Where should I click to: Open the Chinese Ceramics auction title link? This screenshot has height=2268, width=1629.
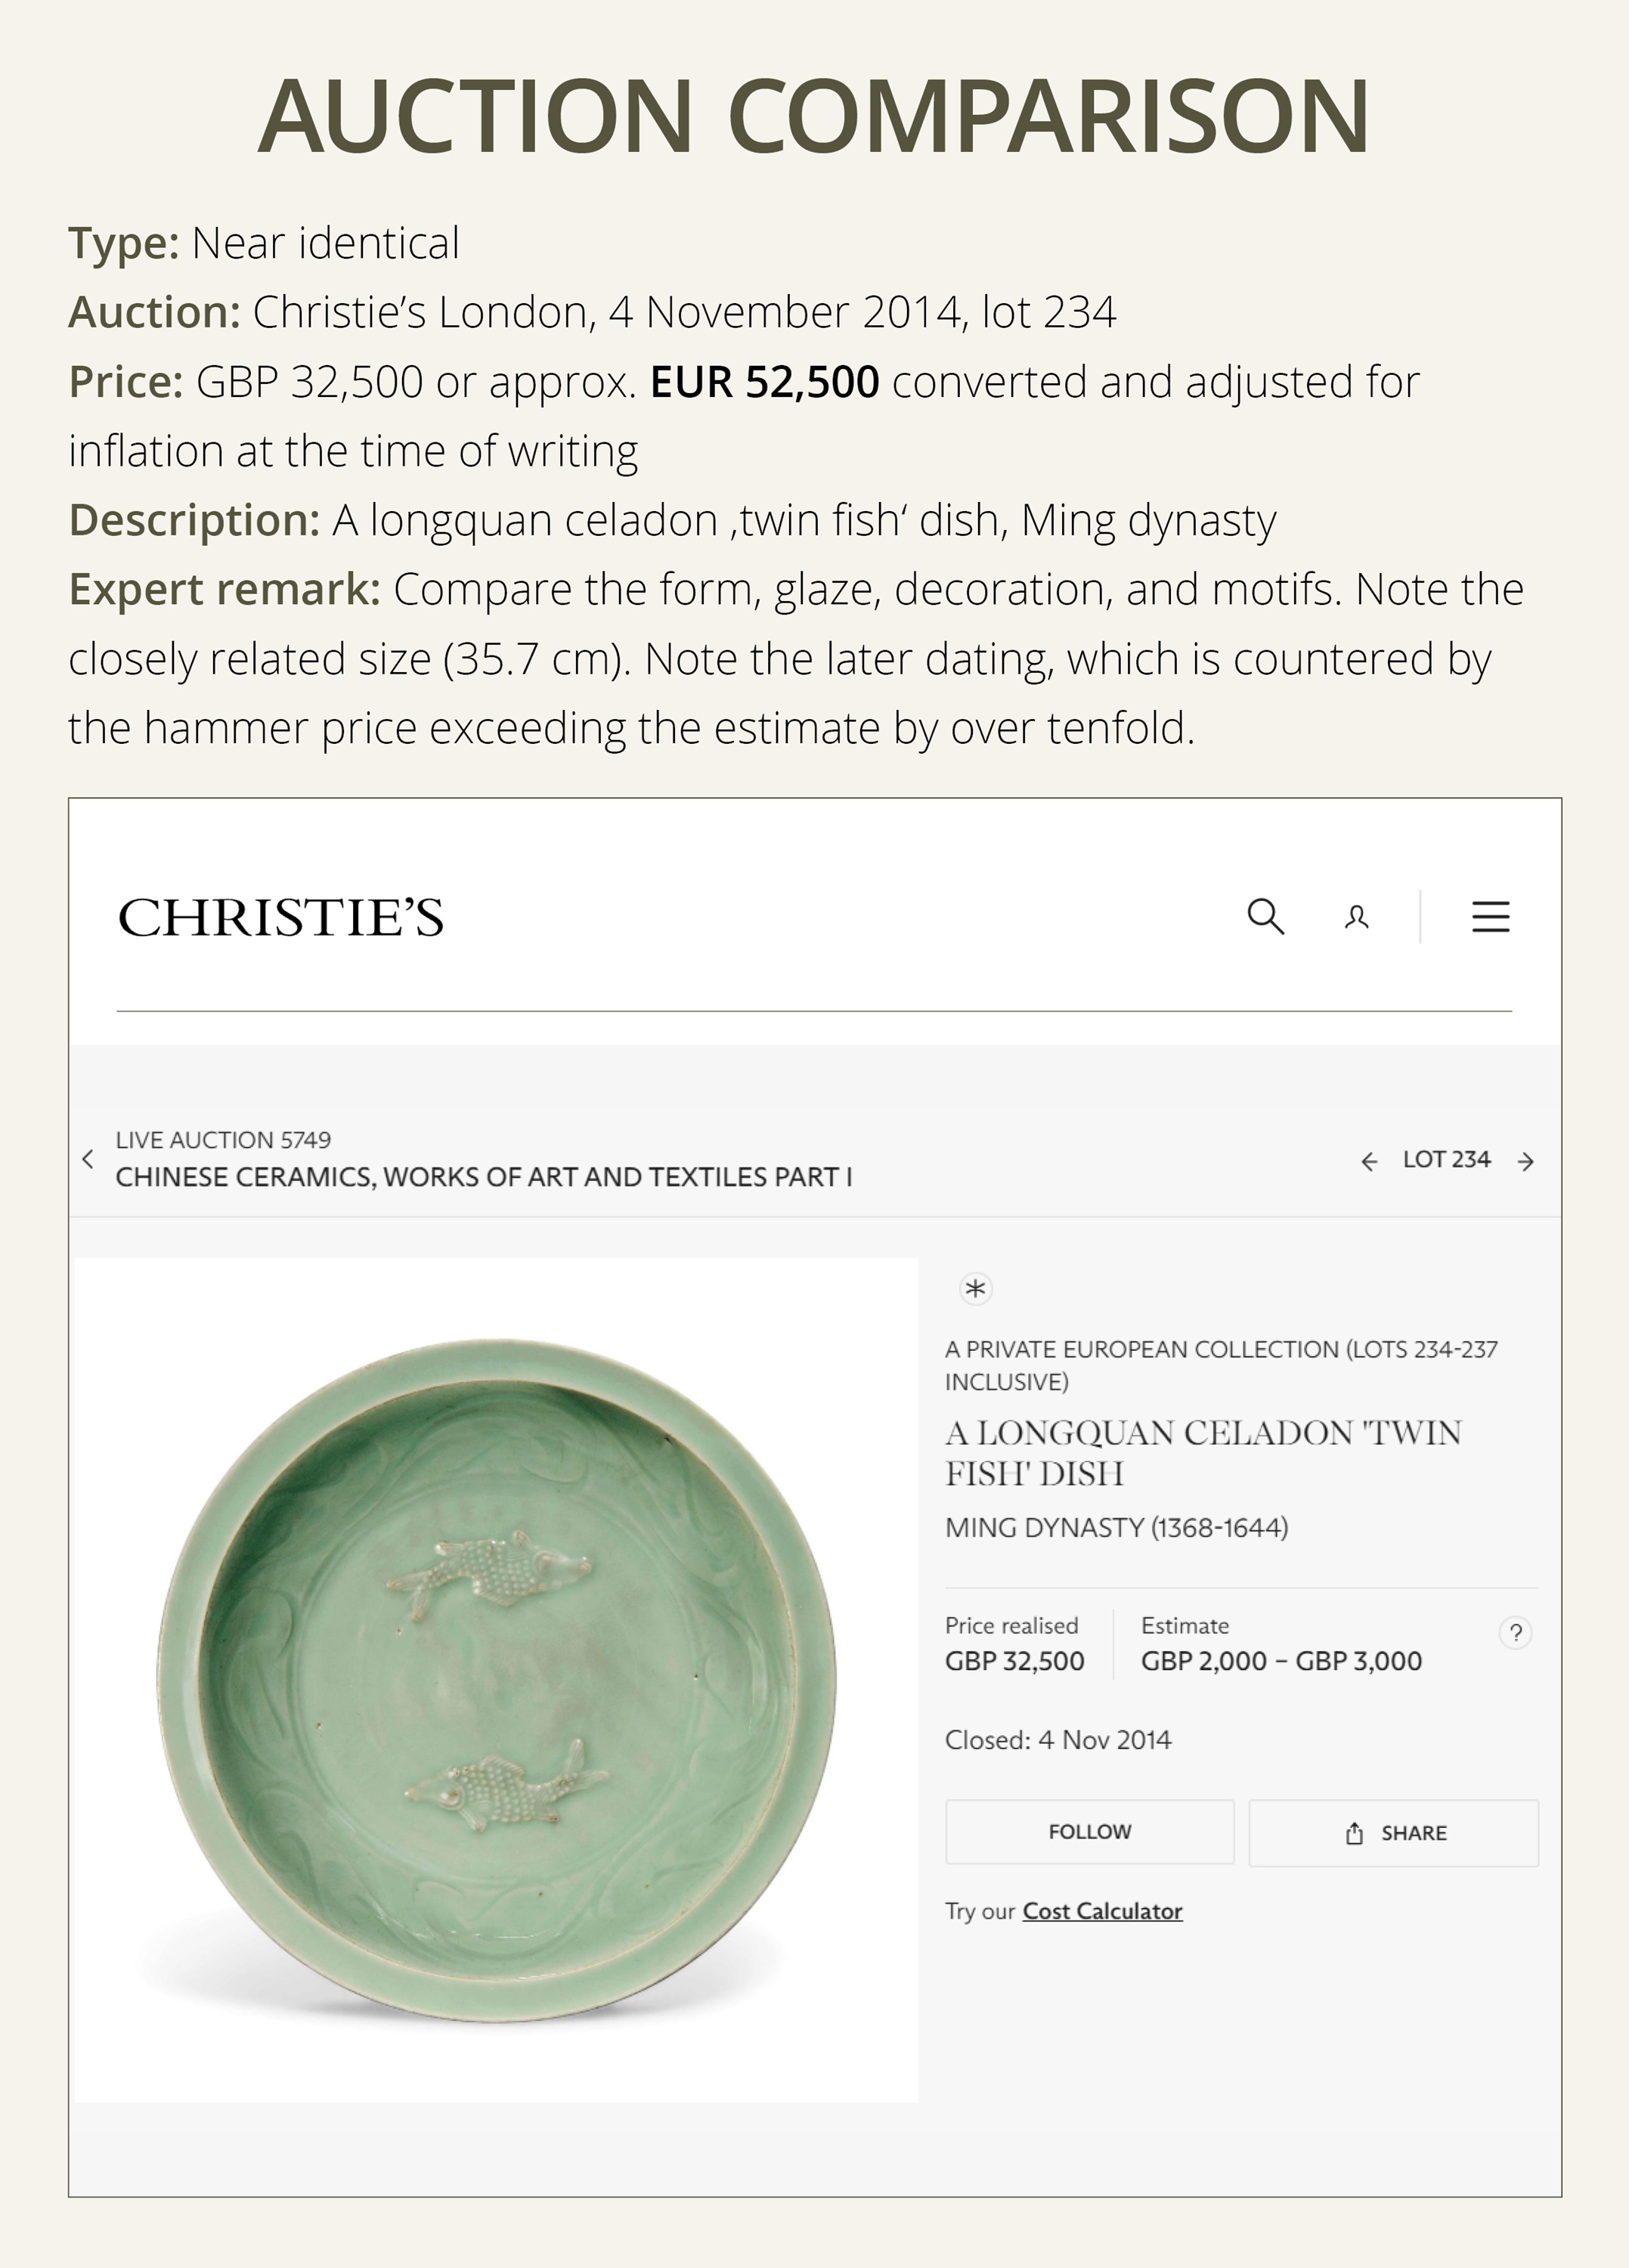point(484,1177)
